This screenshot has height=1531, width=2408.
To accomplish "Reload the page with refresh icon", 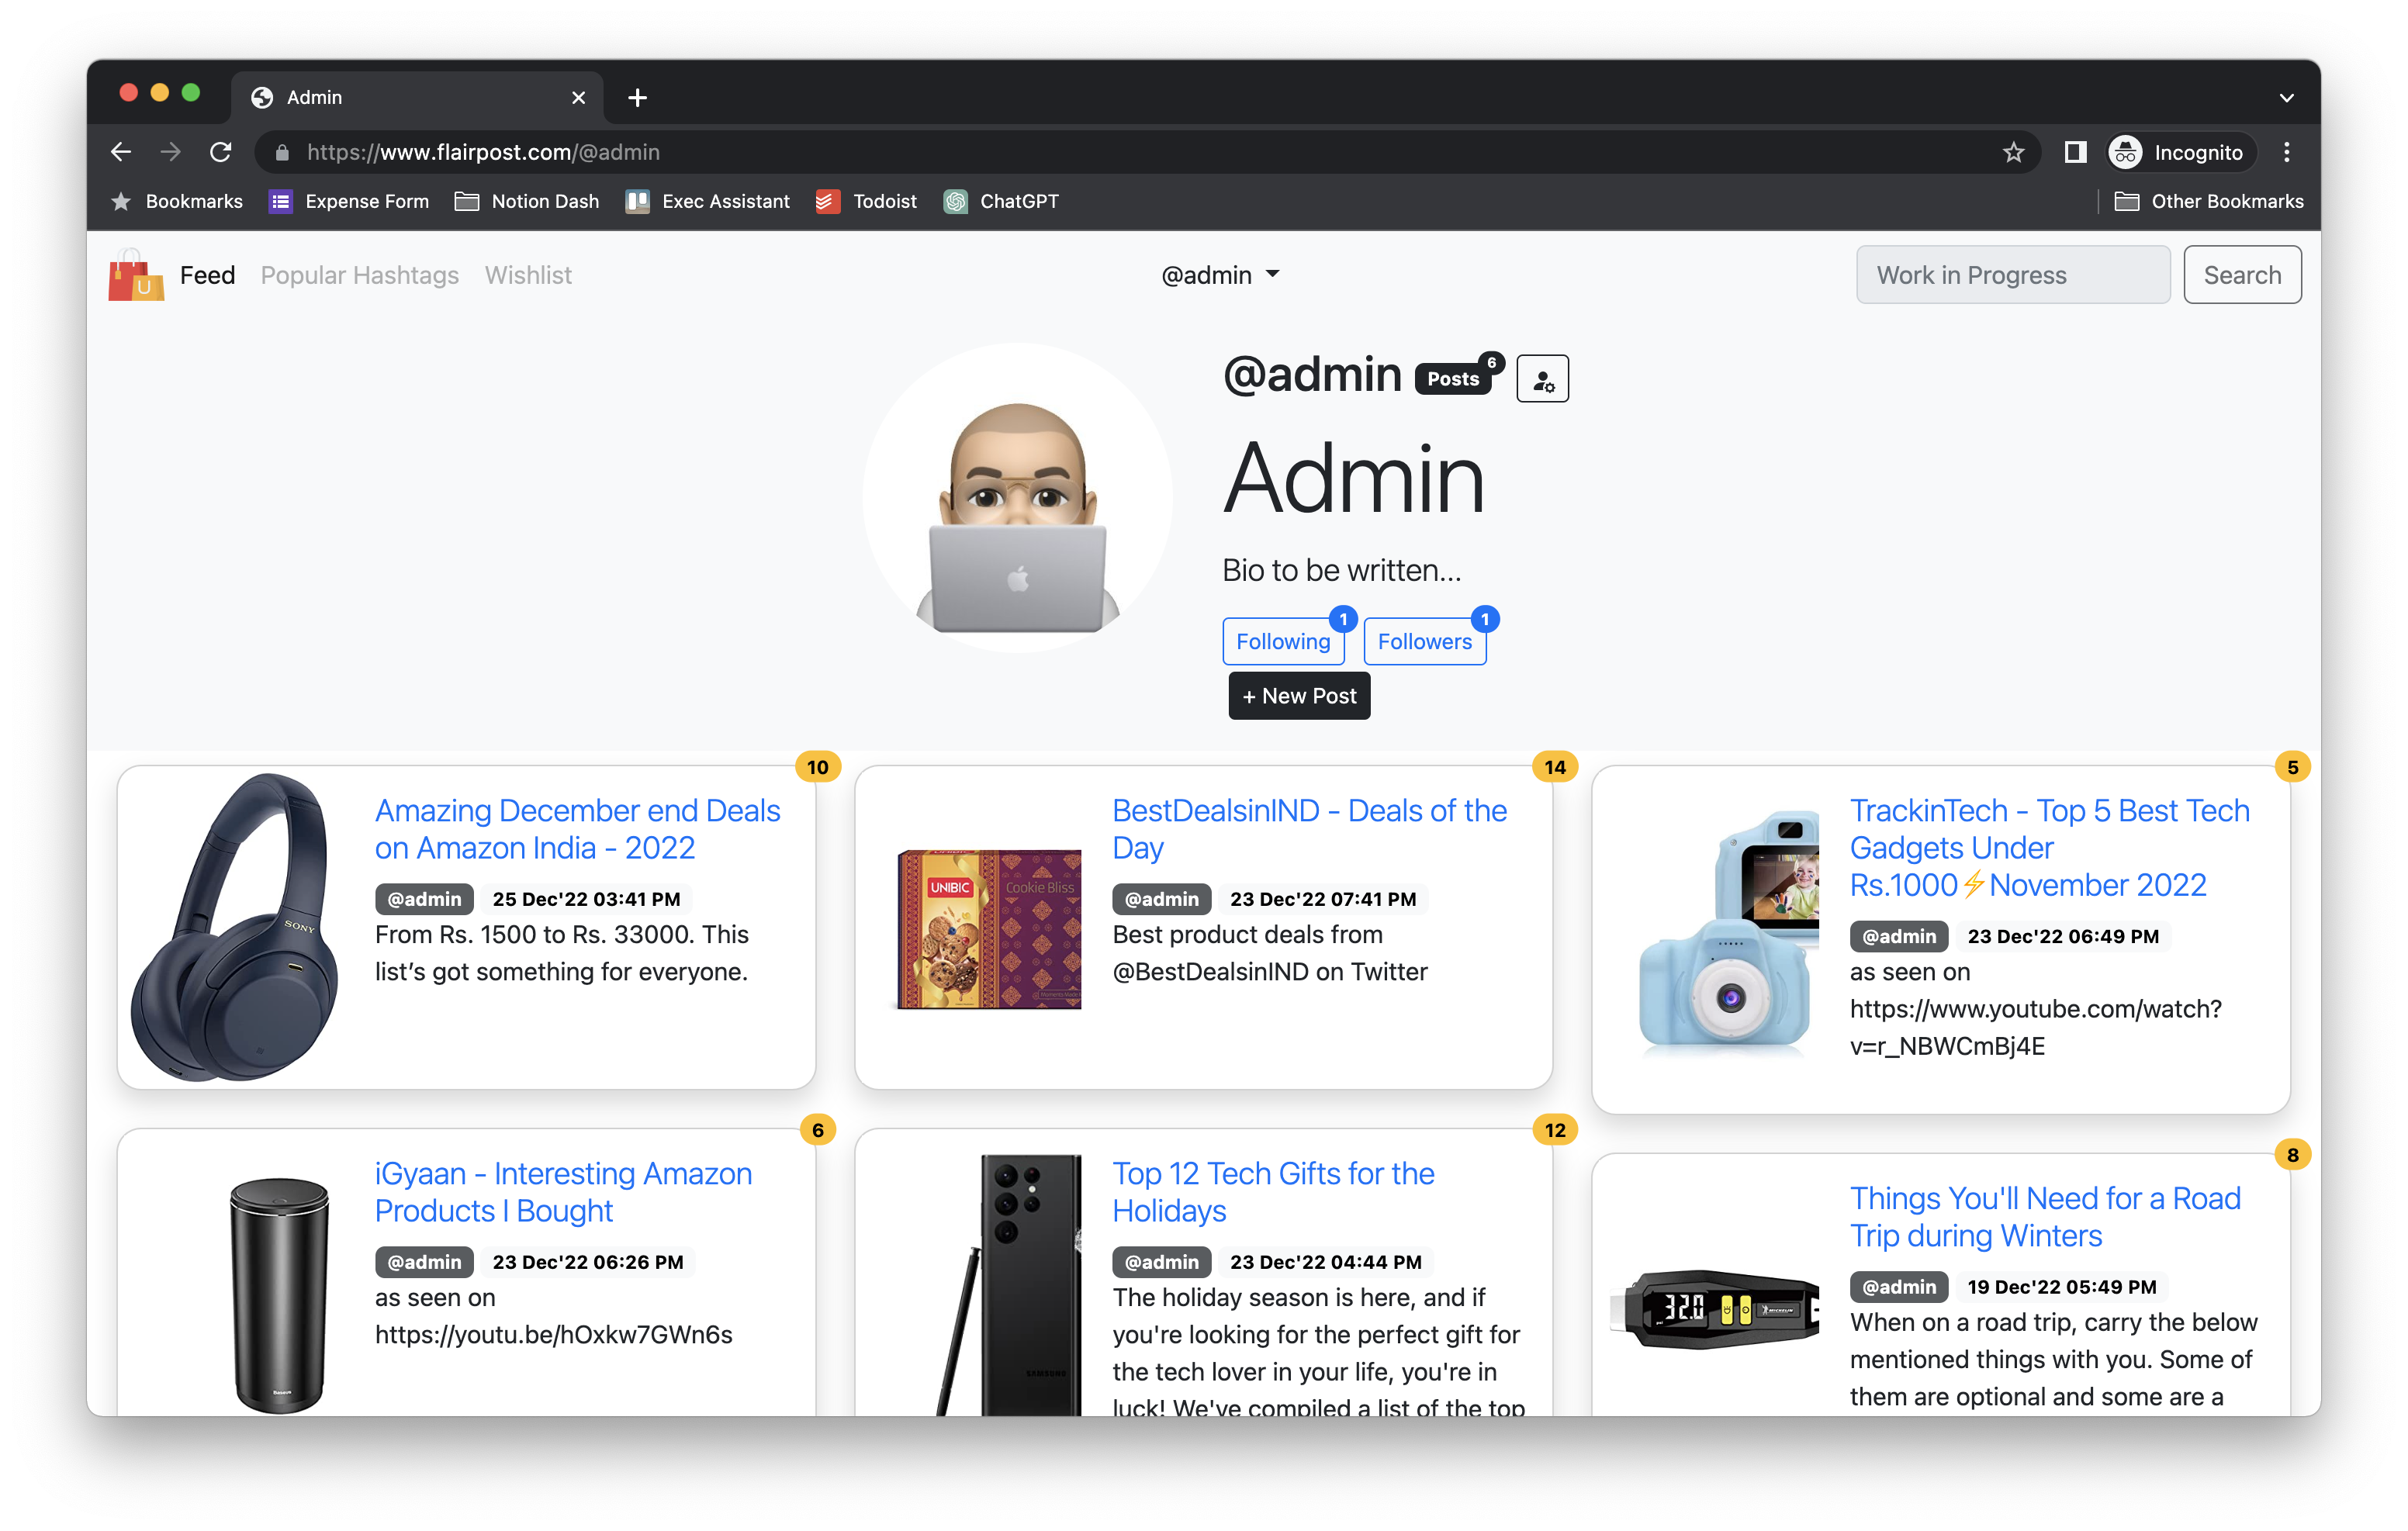I will pos(221,152).
